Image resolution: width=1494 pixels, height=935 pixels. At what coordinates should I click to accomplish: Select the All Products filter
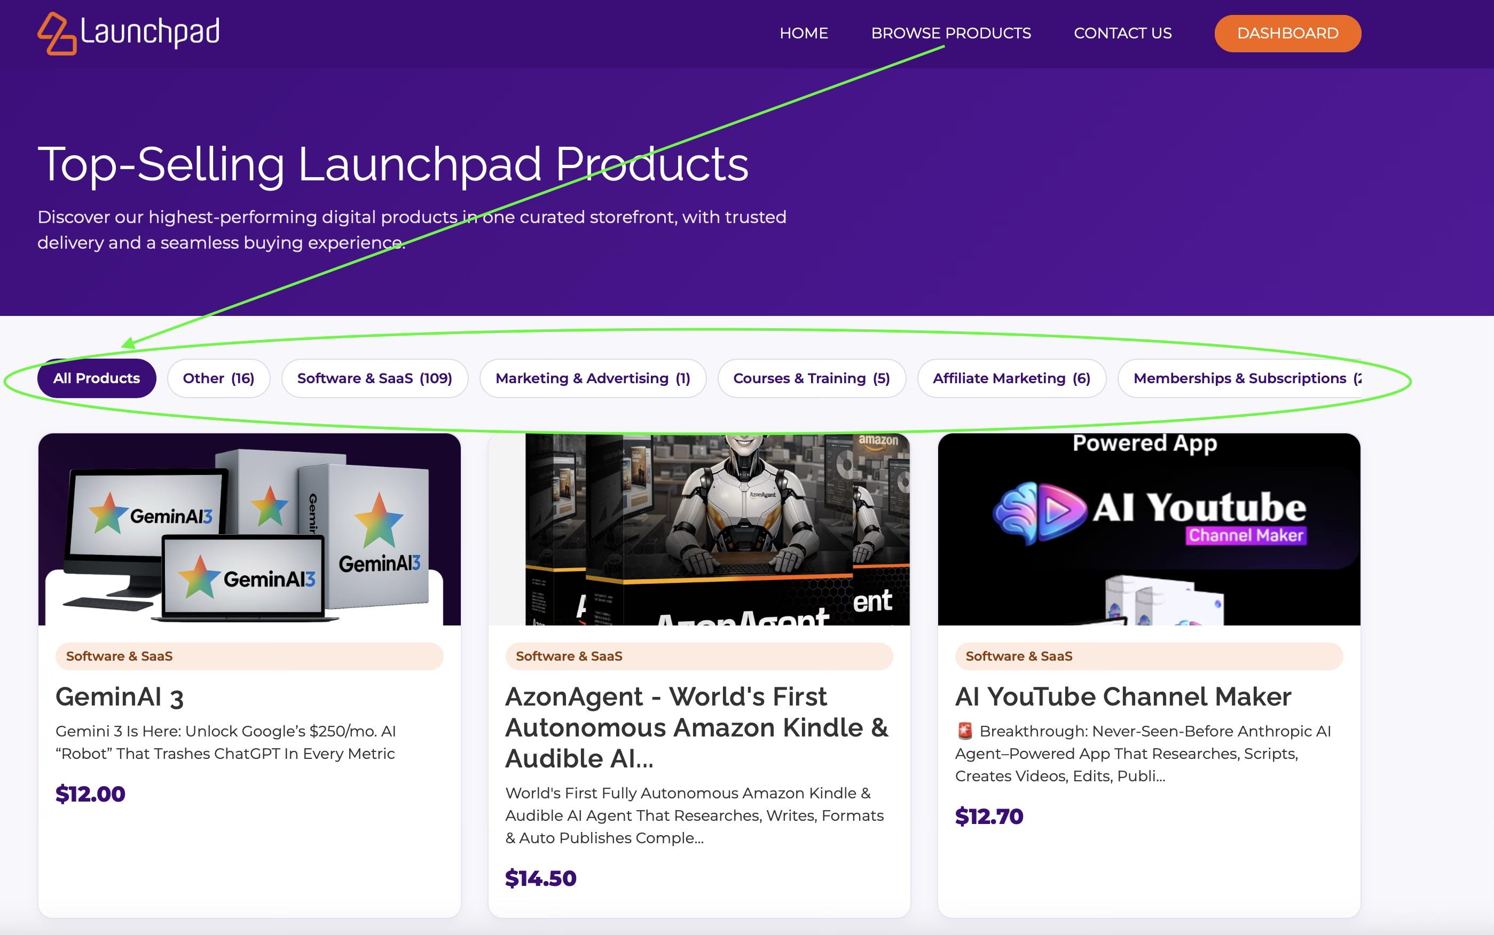(97, 378)
